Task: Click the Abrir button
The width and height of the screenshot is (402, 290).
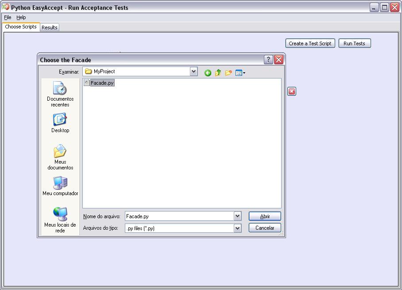Action: pyautogui.click(x=264, y=216)
